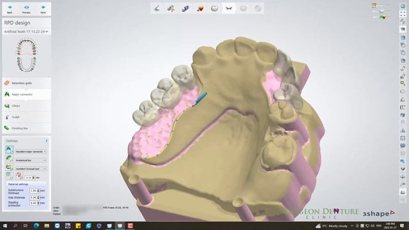This screenshot has height=230, width=409.
Task: Click the Finishing line green icon
Action: pyautogui.click(x=7, y=128)
